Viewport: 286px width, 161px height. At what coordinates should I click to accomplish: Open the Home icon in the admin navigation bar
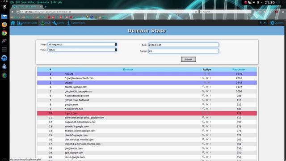click(13, 23)
